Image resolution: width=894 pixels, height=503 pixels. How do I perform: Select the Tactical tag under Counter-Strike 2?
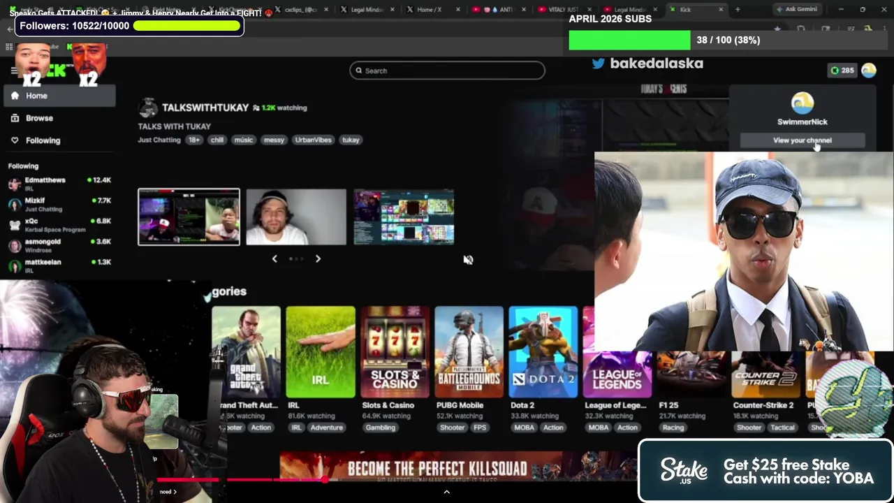tap(782, 428)
